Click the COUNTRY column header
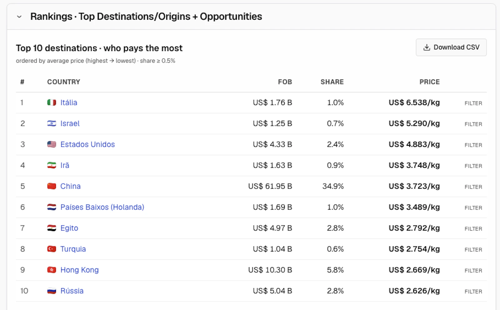Screen dimensions: 500x310 (64, 82)
